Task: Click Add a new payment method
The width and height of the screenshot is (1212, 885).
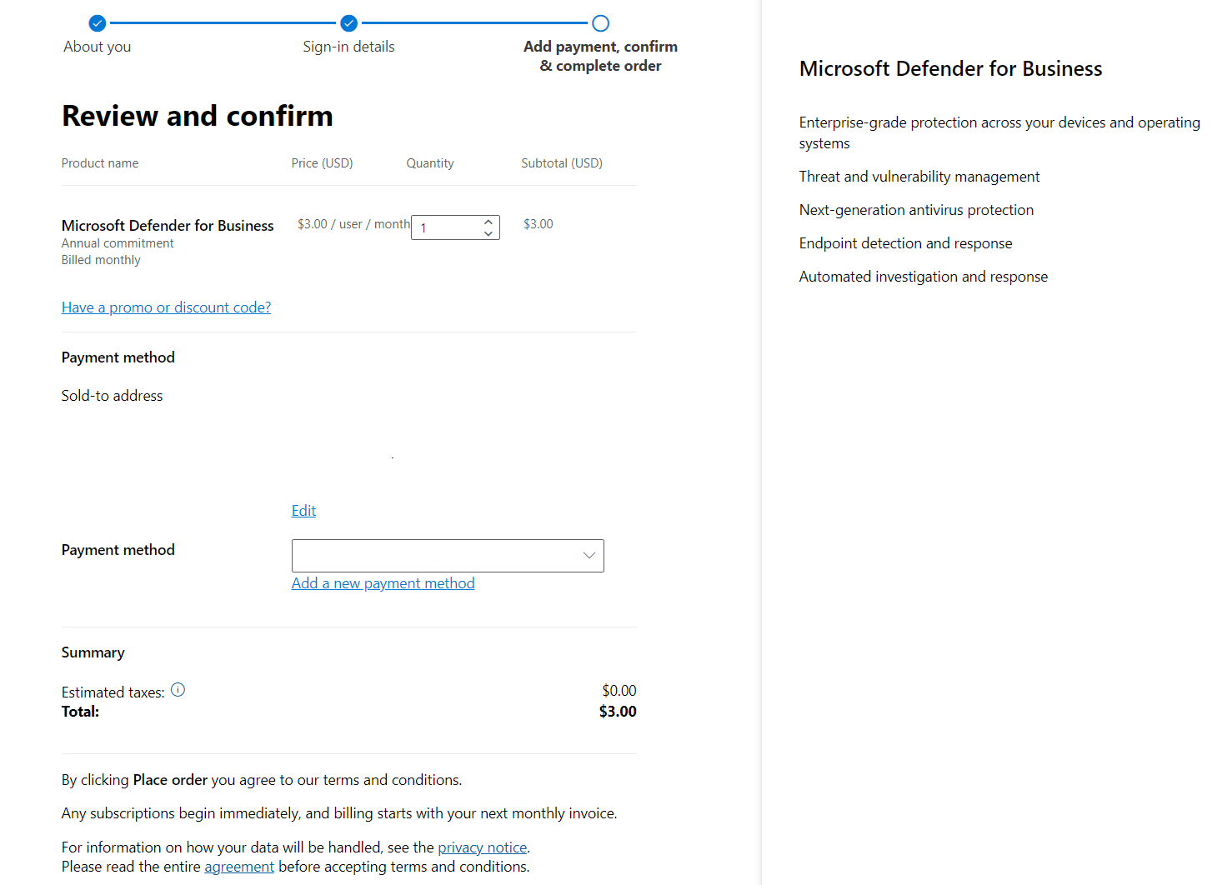Action: pyautogui.click(x=383, y=583)
